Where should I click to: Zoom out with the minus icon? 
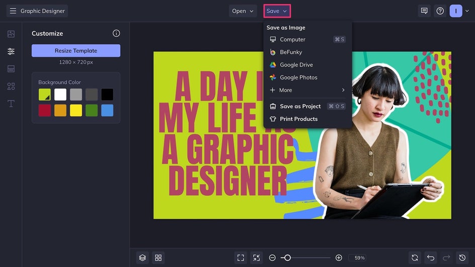tap(272, 257)
